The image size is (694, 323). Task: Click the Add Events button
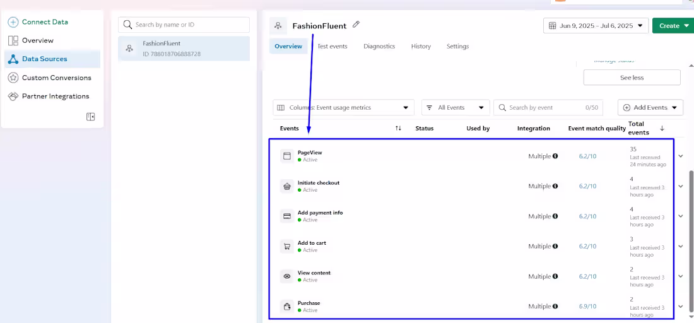(x=650, y=107)
